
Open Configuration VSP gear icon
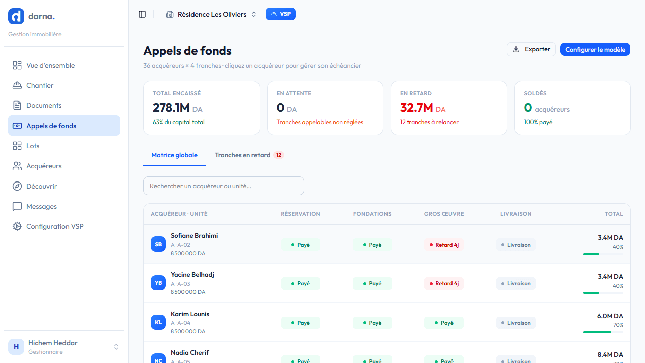(x=17, y=226)
